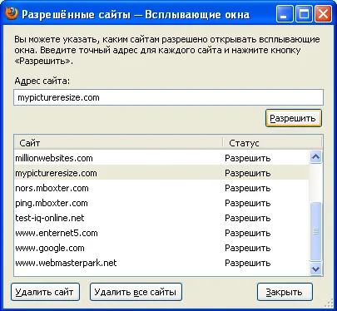
Task: Click the site list scrollbar thumb
Action: point(315,231)
